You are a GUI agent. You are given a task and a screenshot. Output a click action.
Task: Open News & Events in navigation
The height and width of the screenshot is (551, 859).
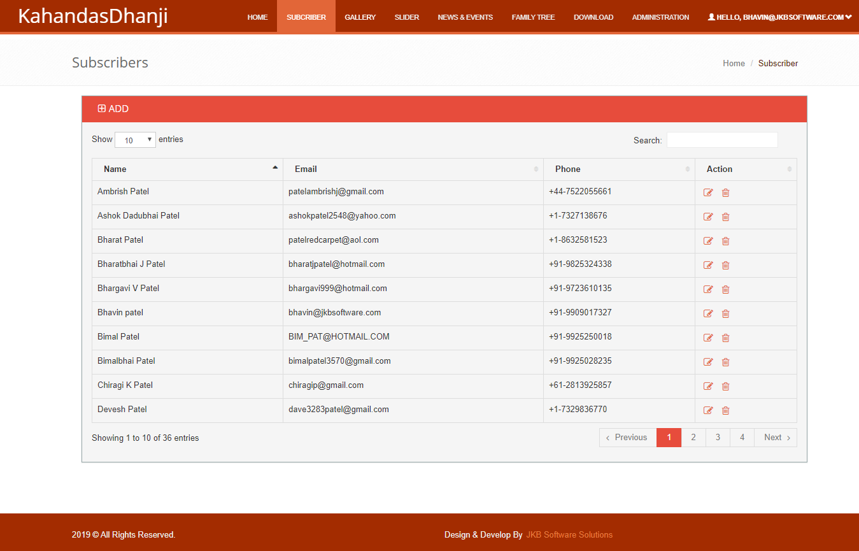coord(465,17)
